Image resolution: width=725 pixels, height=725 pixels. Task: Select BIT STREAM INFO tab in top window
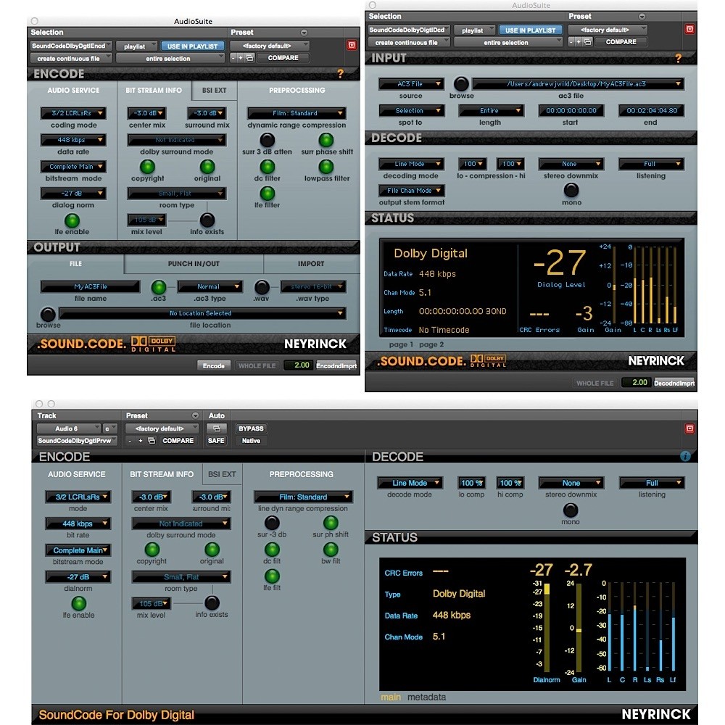pyautogui.click(x=154, y=90)
